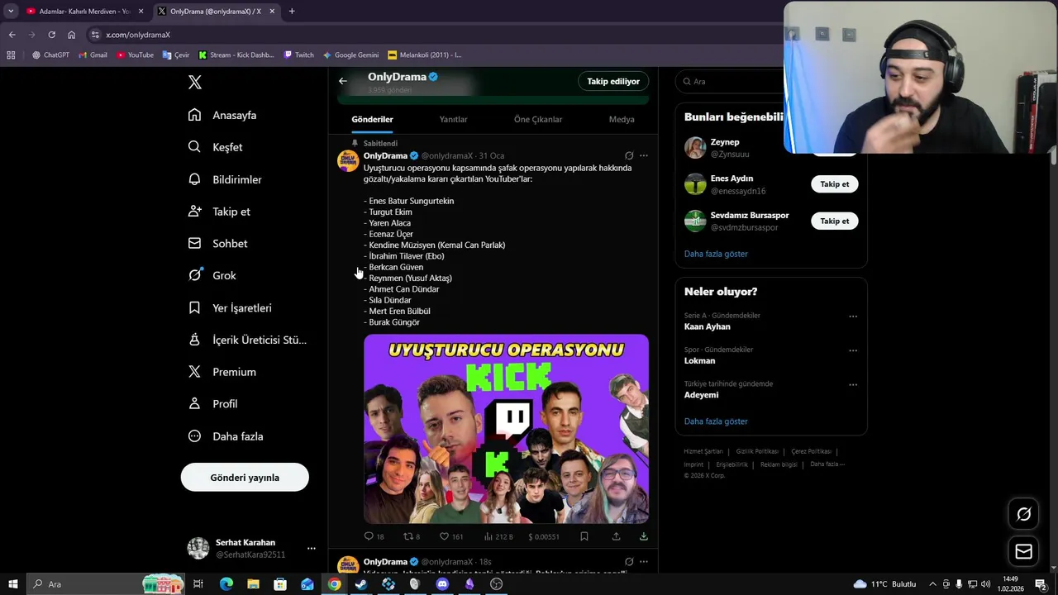Open Sohbet messages

pos(217,244)
